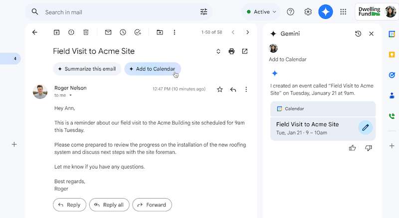Add email to Tasks
The height and width of the screenshot is (218, 399).
click(x=138, y=32)
